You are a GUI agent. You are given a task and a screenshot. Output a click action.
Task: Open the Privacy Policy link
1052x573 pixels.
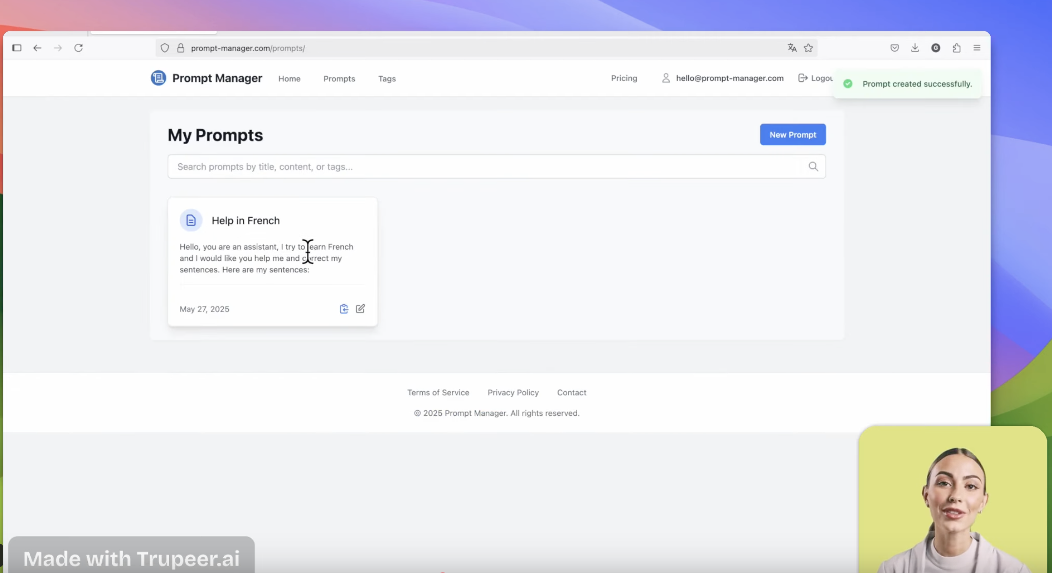[513, 393]
